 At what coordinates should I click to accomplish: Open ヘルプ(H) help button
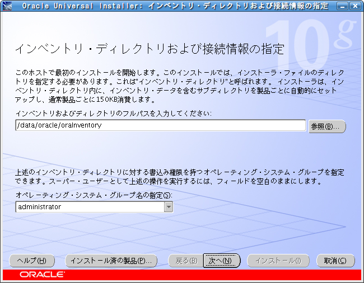pyautogui.click(x=32, y=261)
